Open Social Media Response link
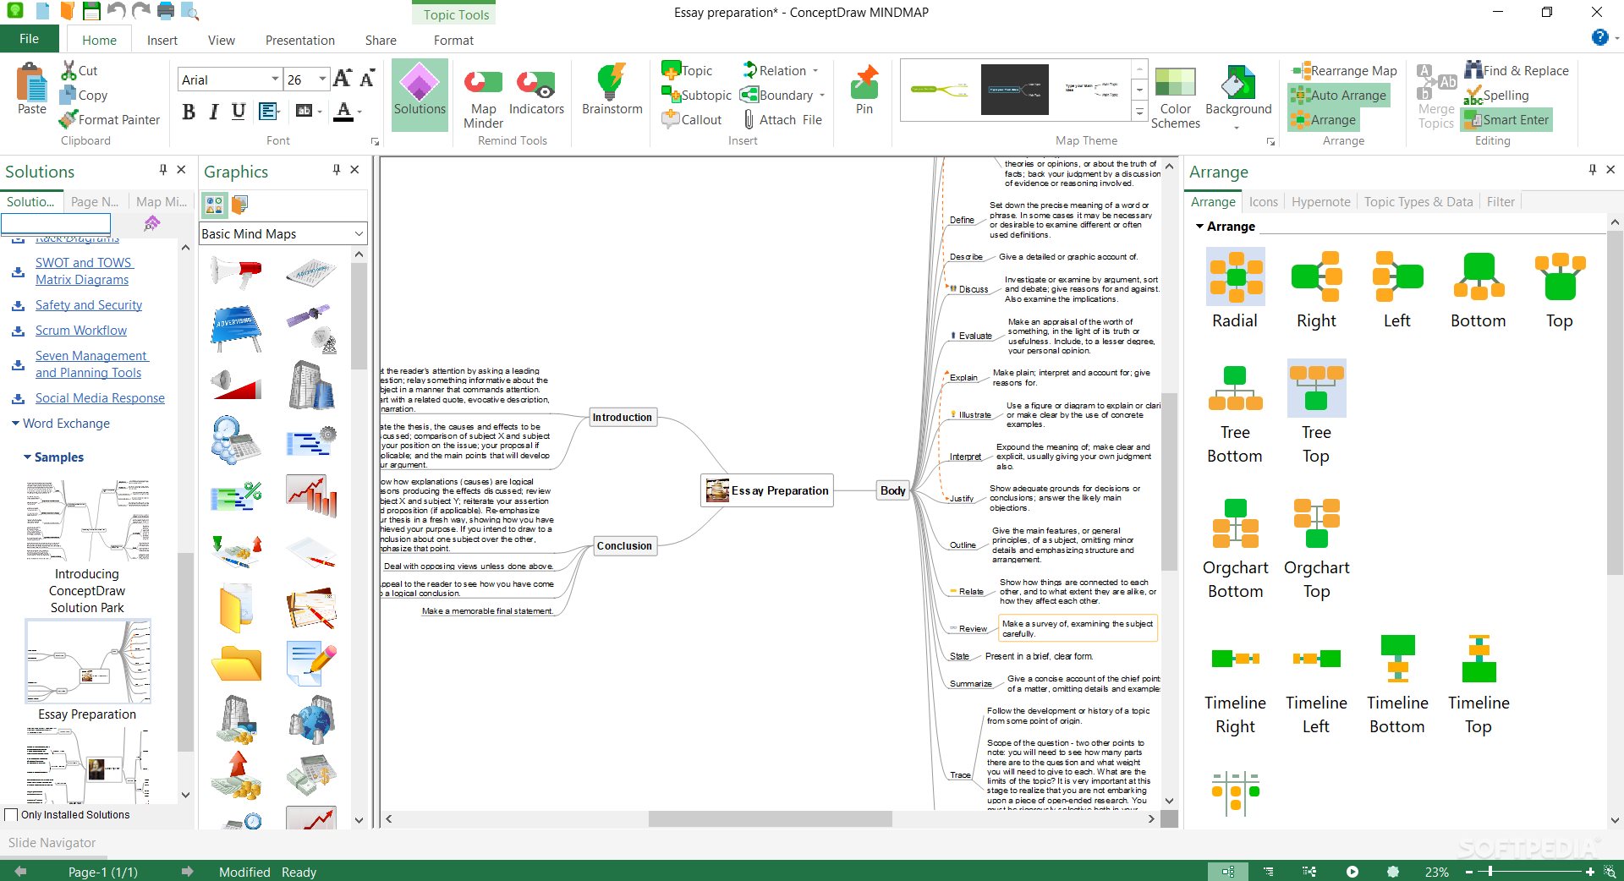Screen dimensions: 1624x881 coord(100,398)
